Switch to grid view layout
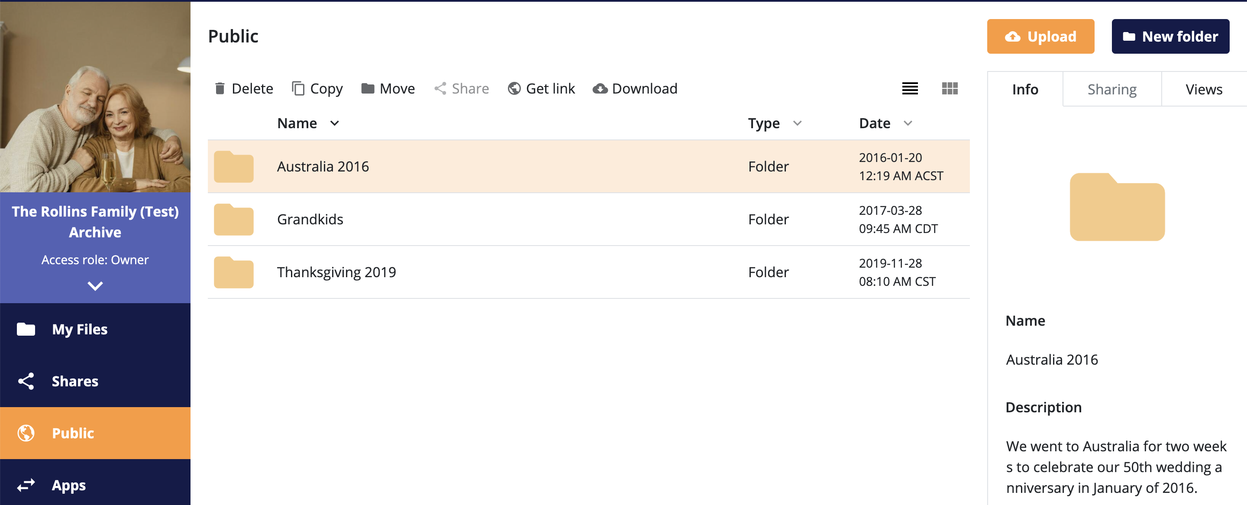Viewport: 1247px width, 505px height. click(949, 89)
